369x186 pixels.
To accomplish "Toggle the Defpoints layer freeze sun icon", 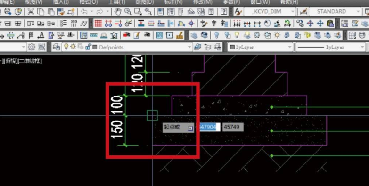I will click(x=73, y=47).
